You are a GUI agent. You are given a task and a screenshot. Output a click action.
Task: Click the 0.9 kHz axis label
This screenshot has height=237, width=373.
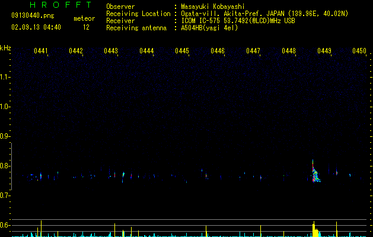coord(5,136)
